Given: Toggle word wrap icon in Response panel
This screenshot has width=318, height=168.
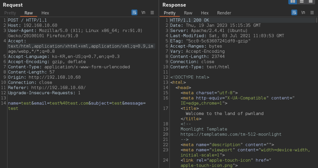Looking at the screenshot, I should point(294,13).
